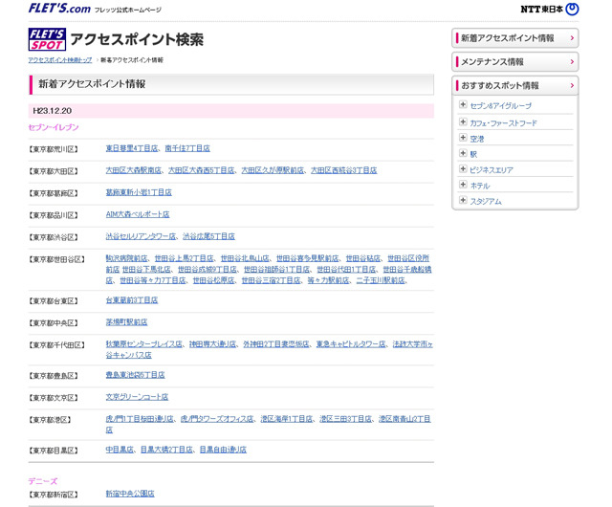Viewport: 612px width, 507px height.
Task: Open the カフェ・ファーストフード sidebar link
Action: [504, 123]
